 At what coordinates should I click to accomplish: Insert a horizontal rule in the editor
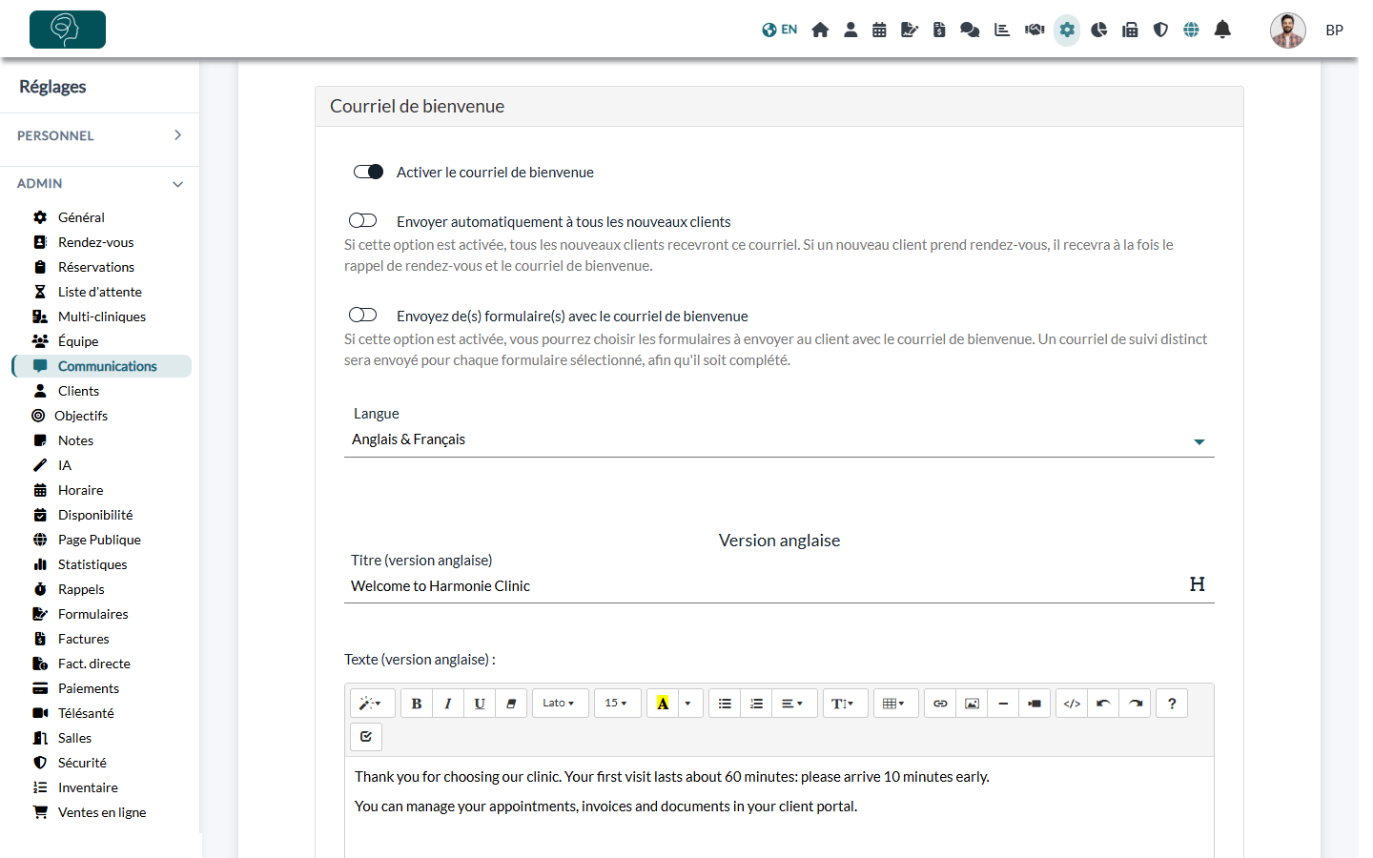click(x=1003, y=704)
